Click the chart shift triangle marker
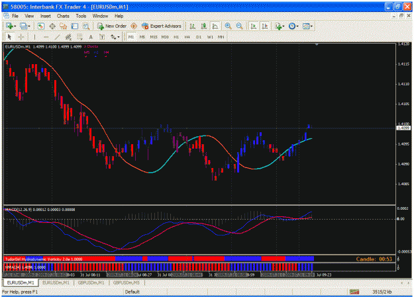 [317, 44]
